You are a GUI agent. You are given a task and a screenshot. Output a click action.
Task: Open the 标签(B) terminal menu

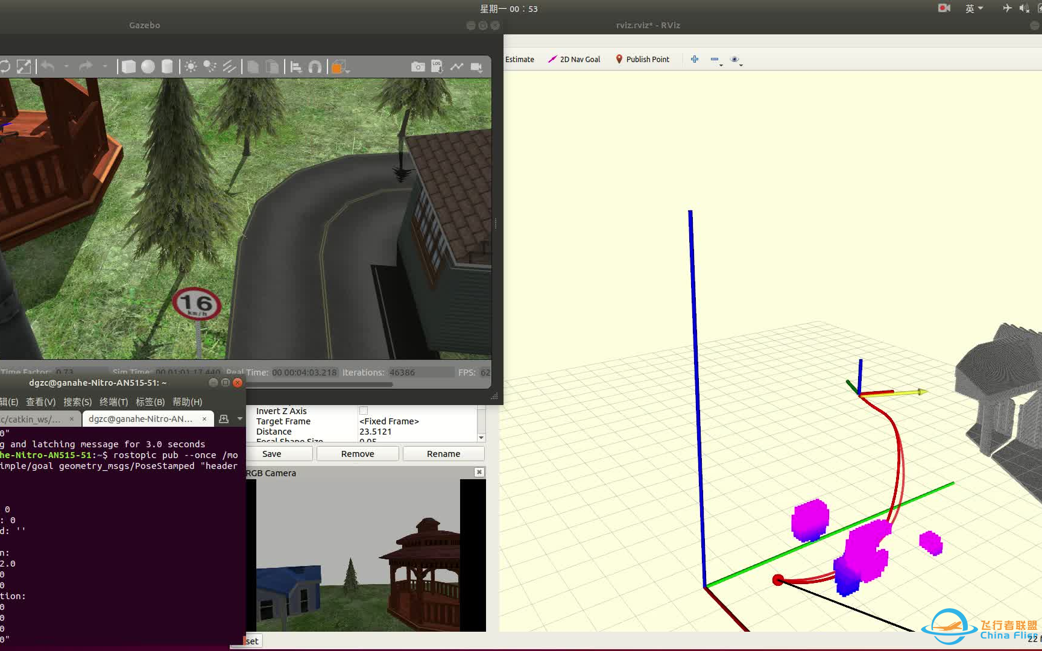coord(150,401)
